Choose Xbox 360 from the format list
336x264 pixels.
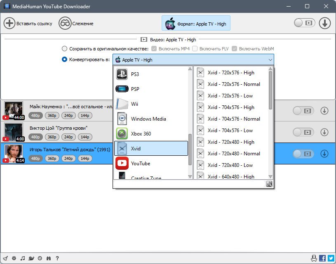pos(151,133)
